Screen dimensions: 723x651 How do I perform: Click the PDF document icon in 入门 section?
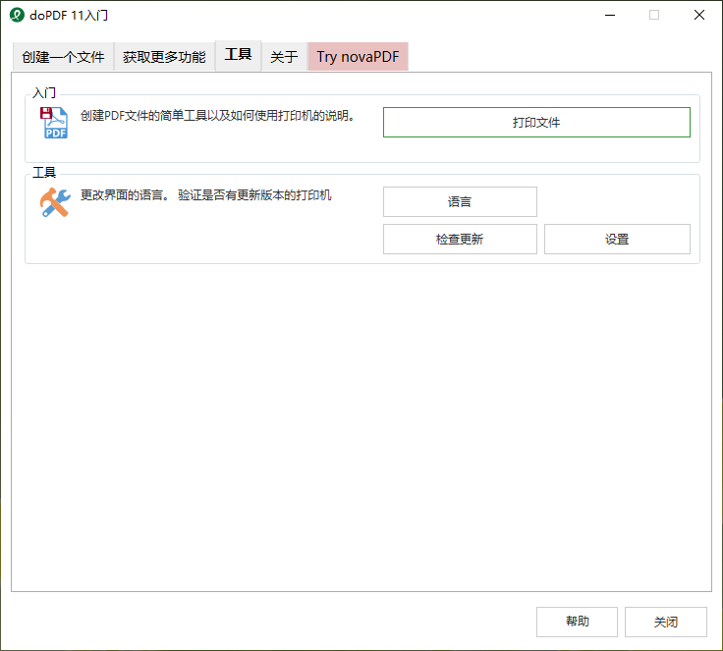[54, 122]
